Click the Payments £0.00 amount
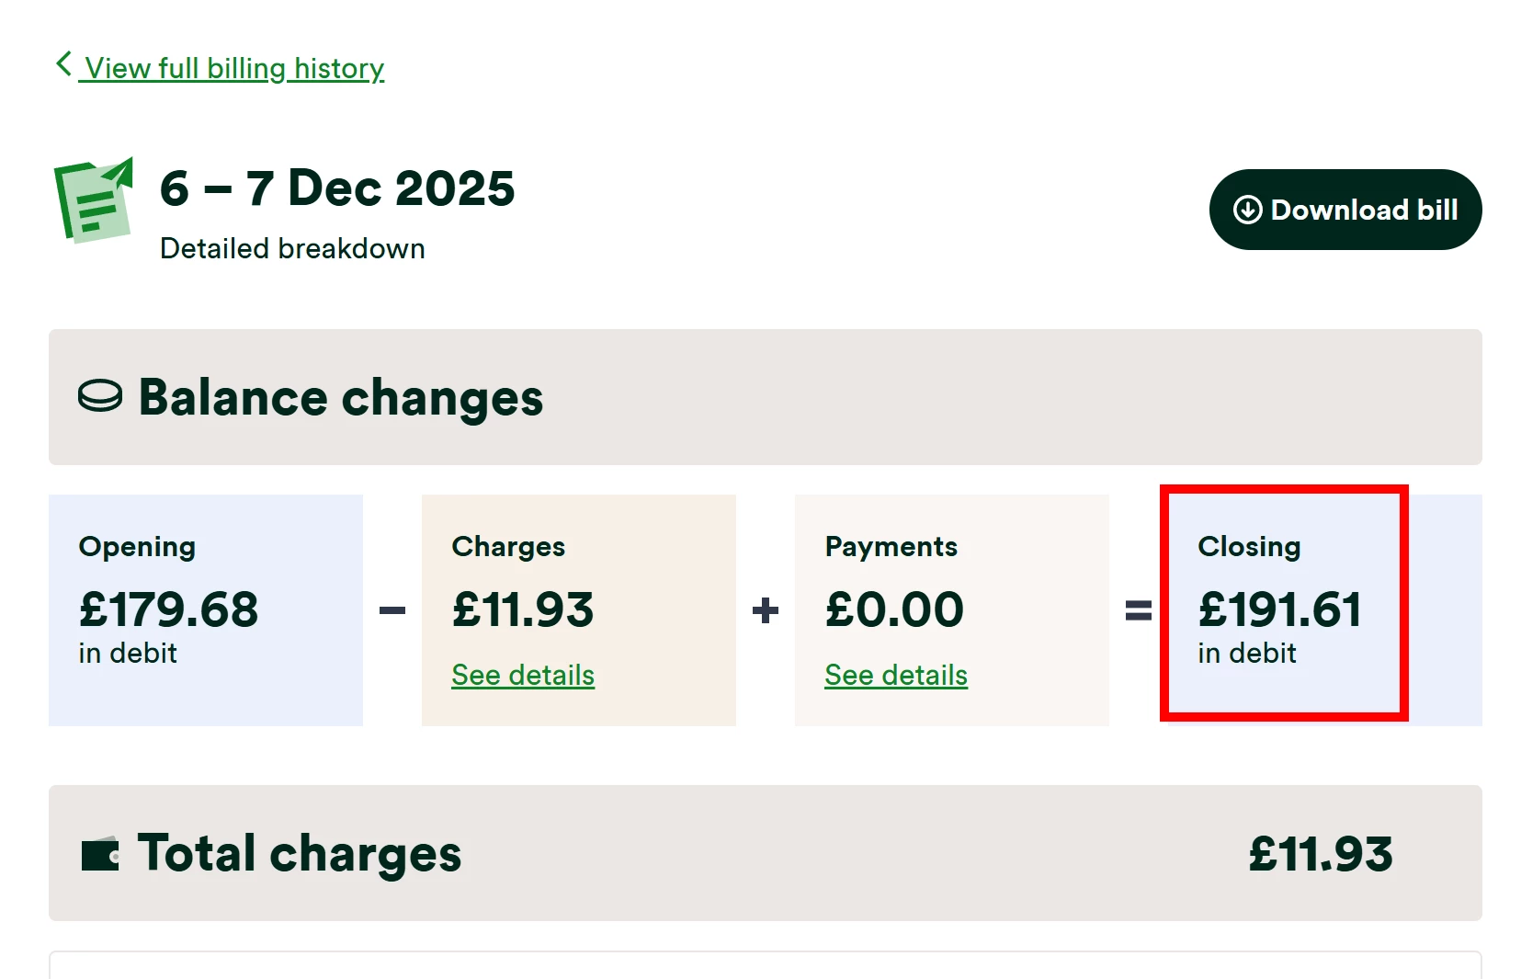1521x979 pixels. [894, 609]
